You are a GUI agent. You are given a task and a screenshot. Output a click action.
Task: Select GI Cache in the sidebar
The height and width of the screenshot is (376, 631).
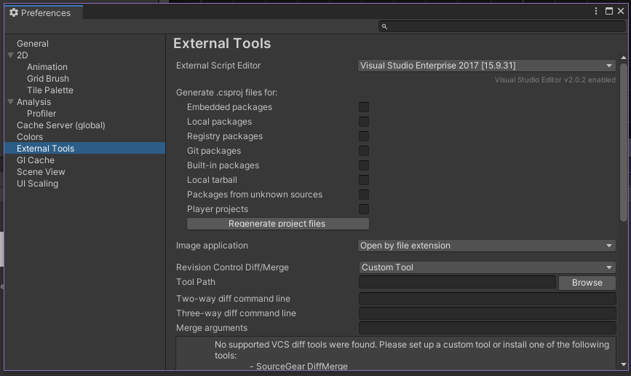click(x=36, y=160)
